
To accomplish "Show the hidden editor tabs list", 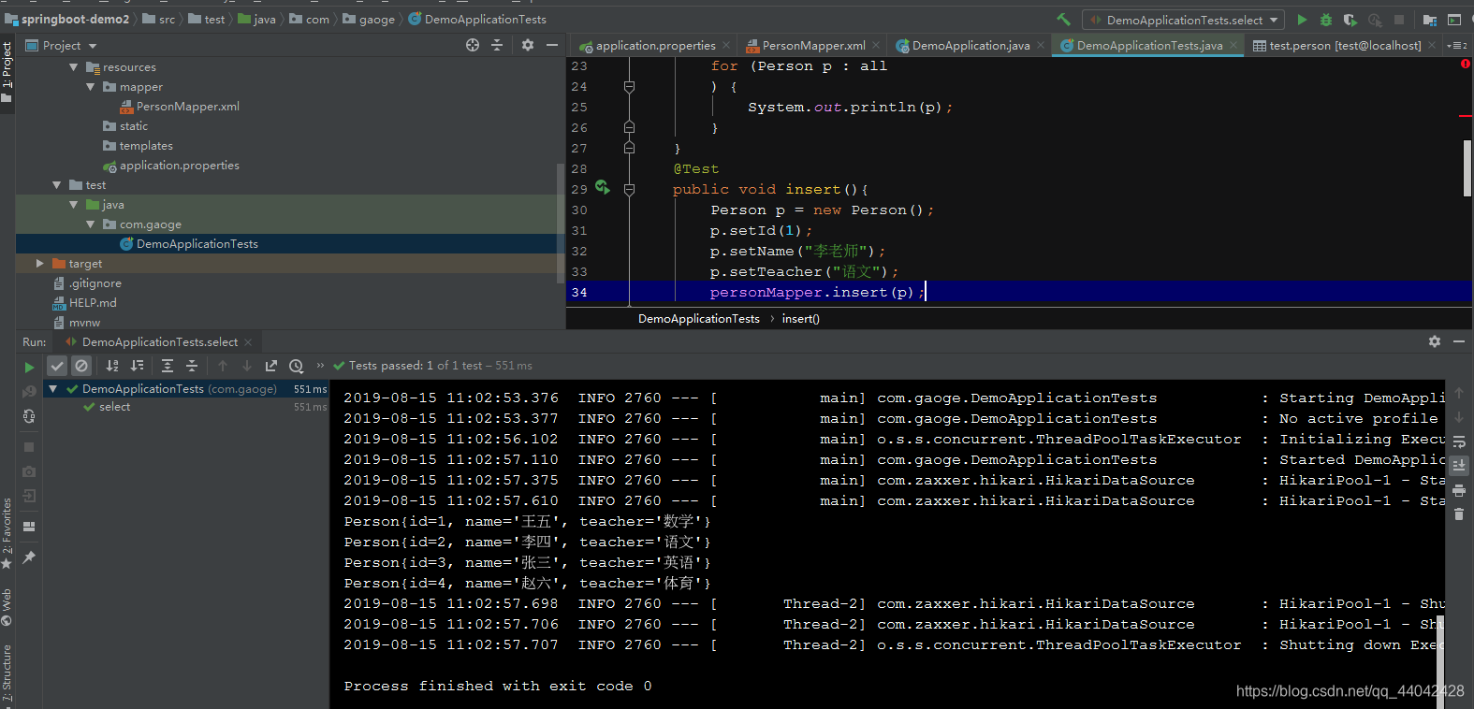I will pos(1456,45).
